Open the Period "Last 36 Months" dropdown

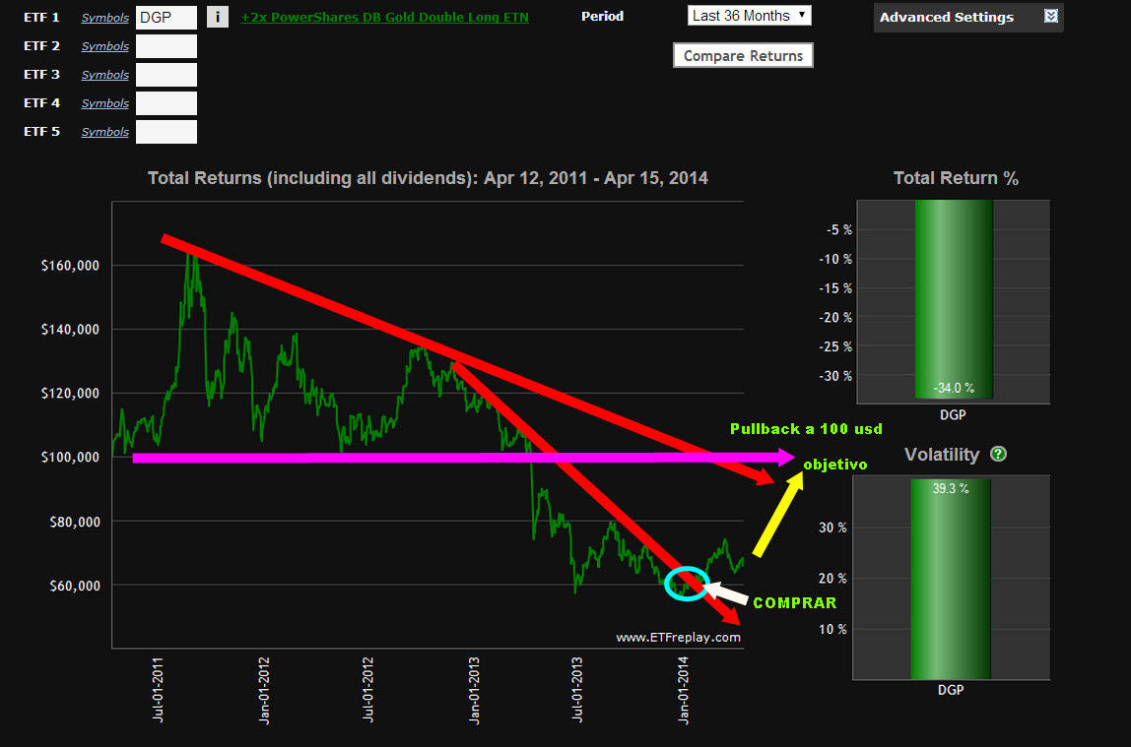click(x=749, y=16)
